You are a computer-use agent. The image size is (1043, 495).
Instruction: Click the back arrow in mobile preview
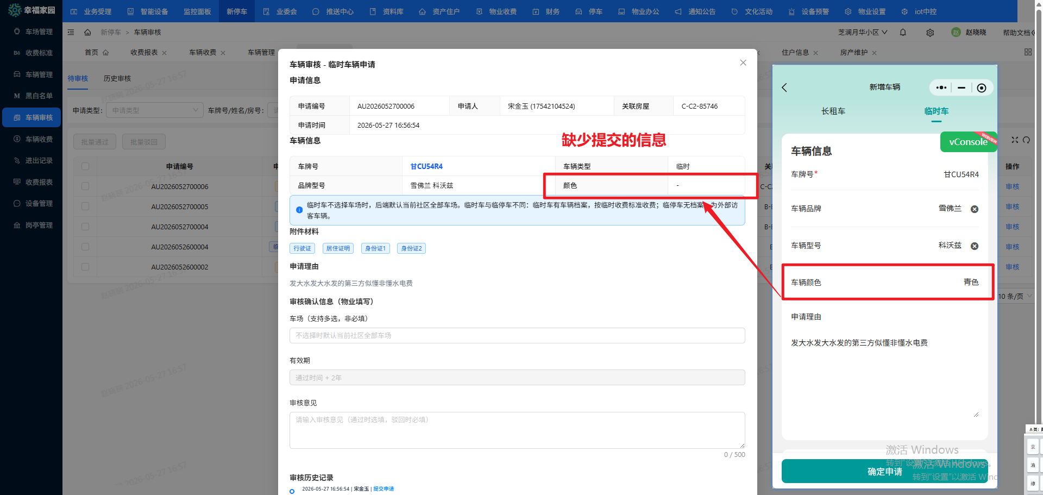784,87
